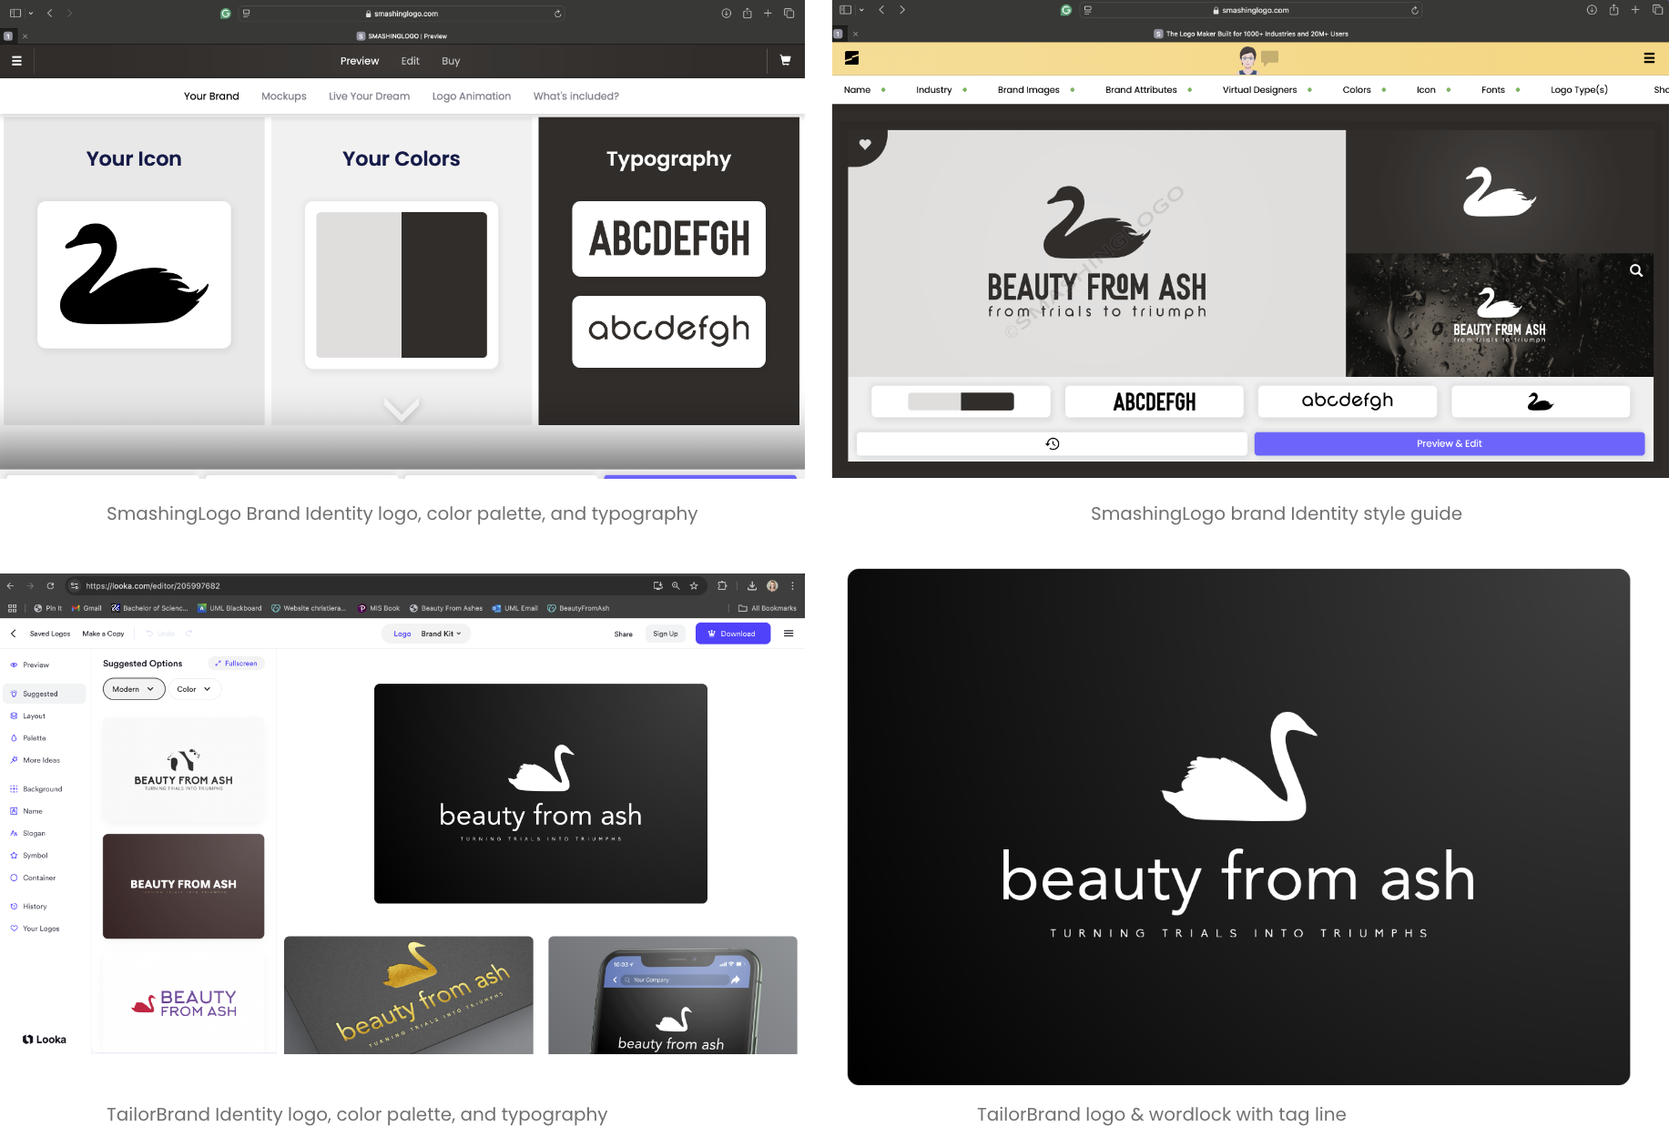The width and height of the screenshot is (1669, 1127).
Task: Open Background in the Looka sidebar
Action: point(42,789)
